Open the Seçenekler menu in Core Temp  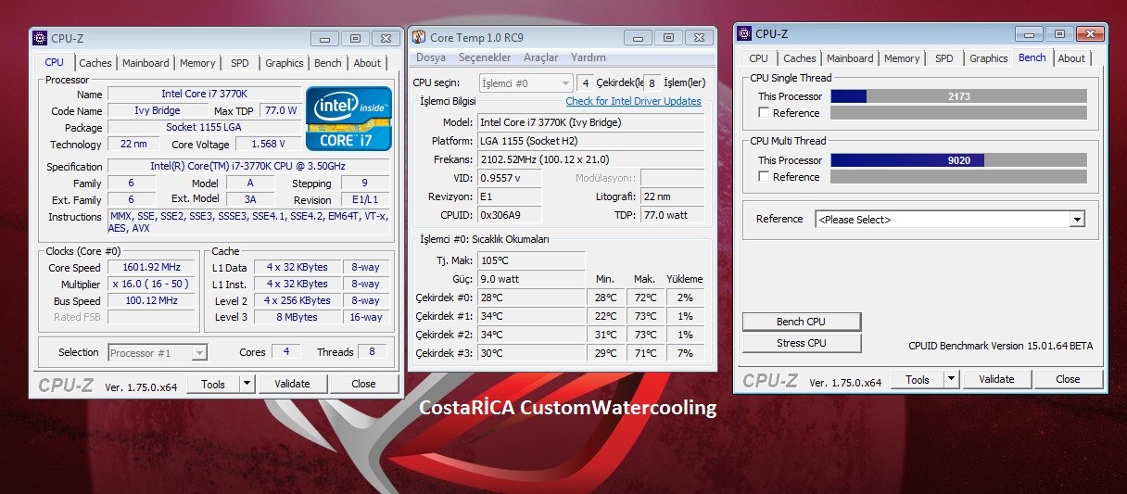(485, 57)
